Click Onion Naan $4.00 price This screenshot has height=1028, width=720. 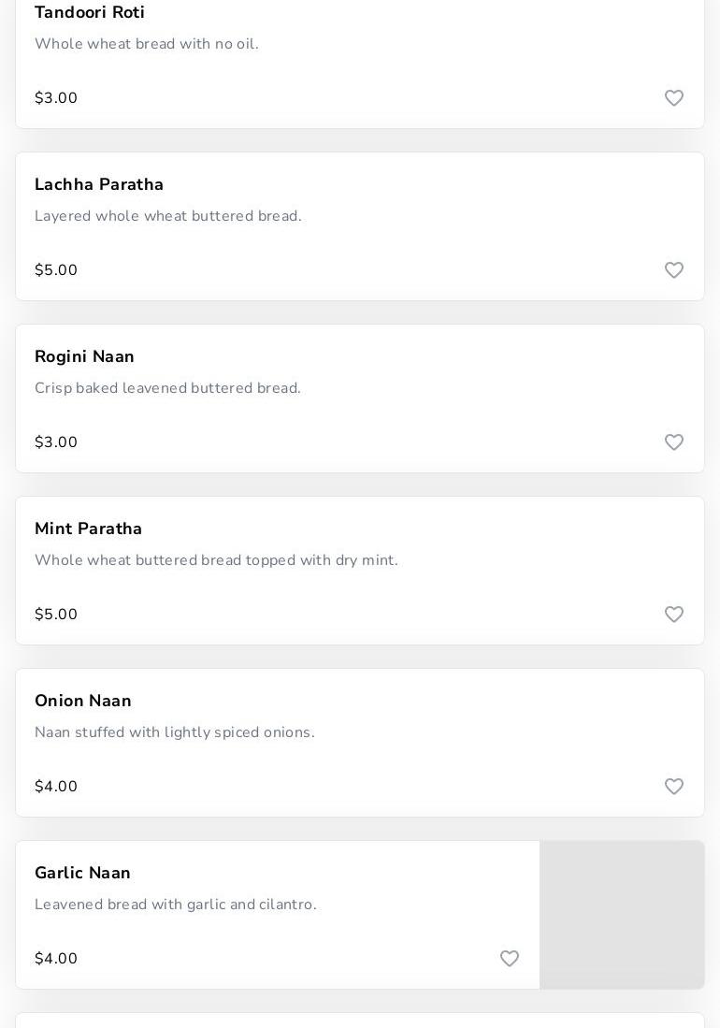click(56, 787)
